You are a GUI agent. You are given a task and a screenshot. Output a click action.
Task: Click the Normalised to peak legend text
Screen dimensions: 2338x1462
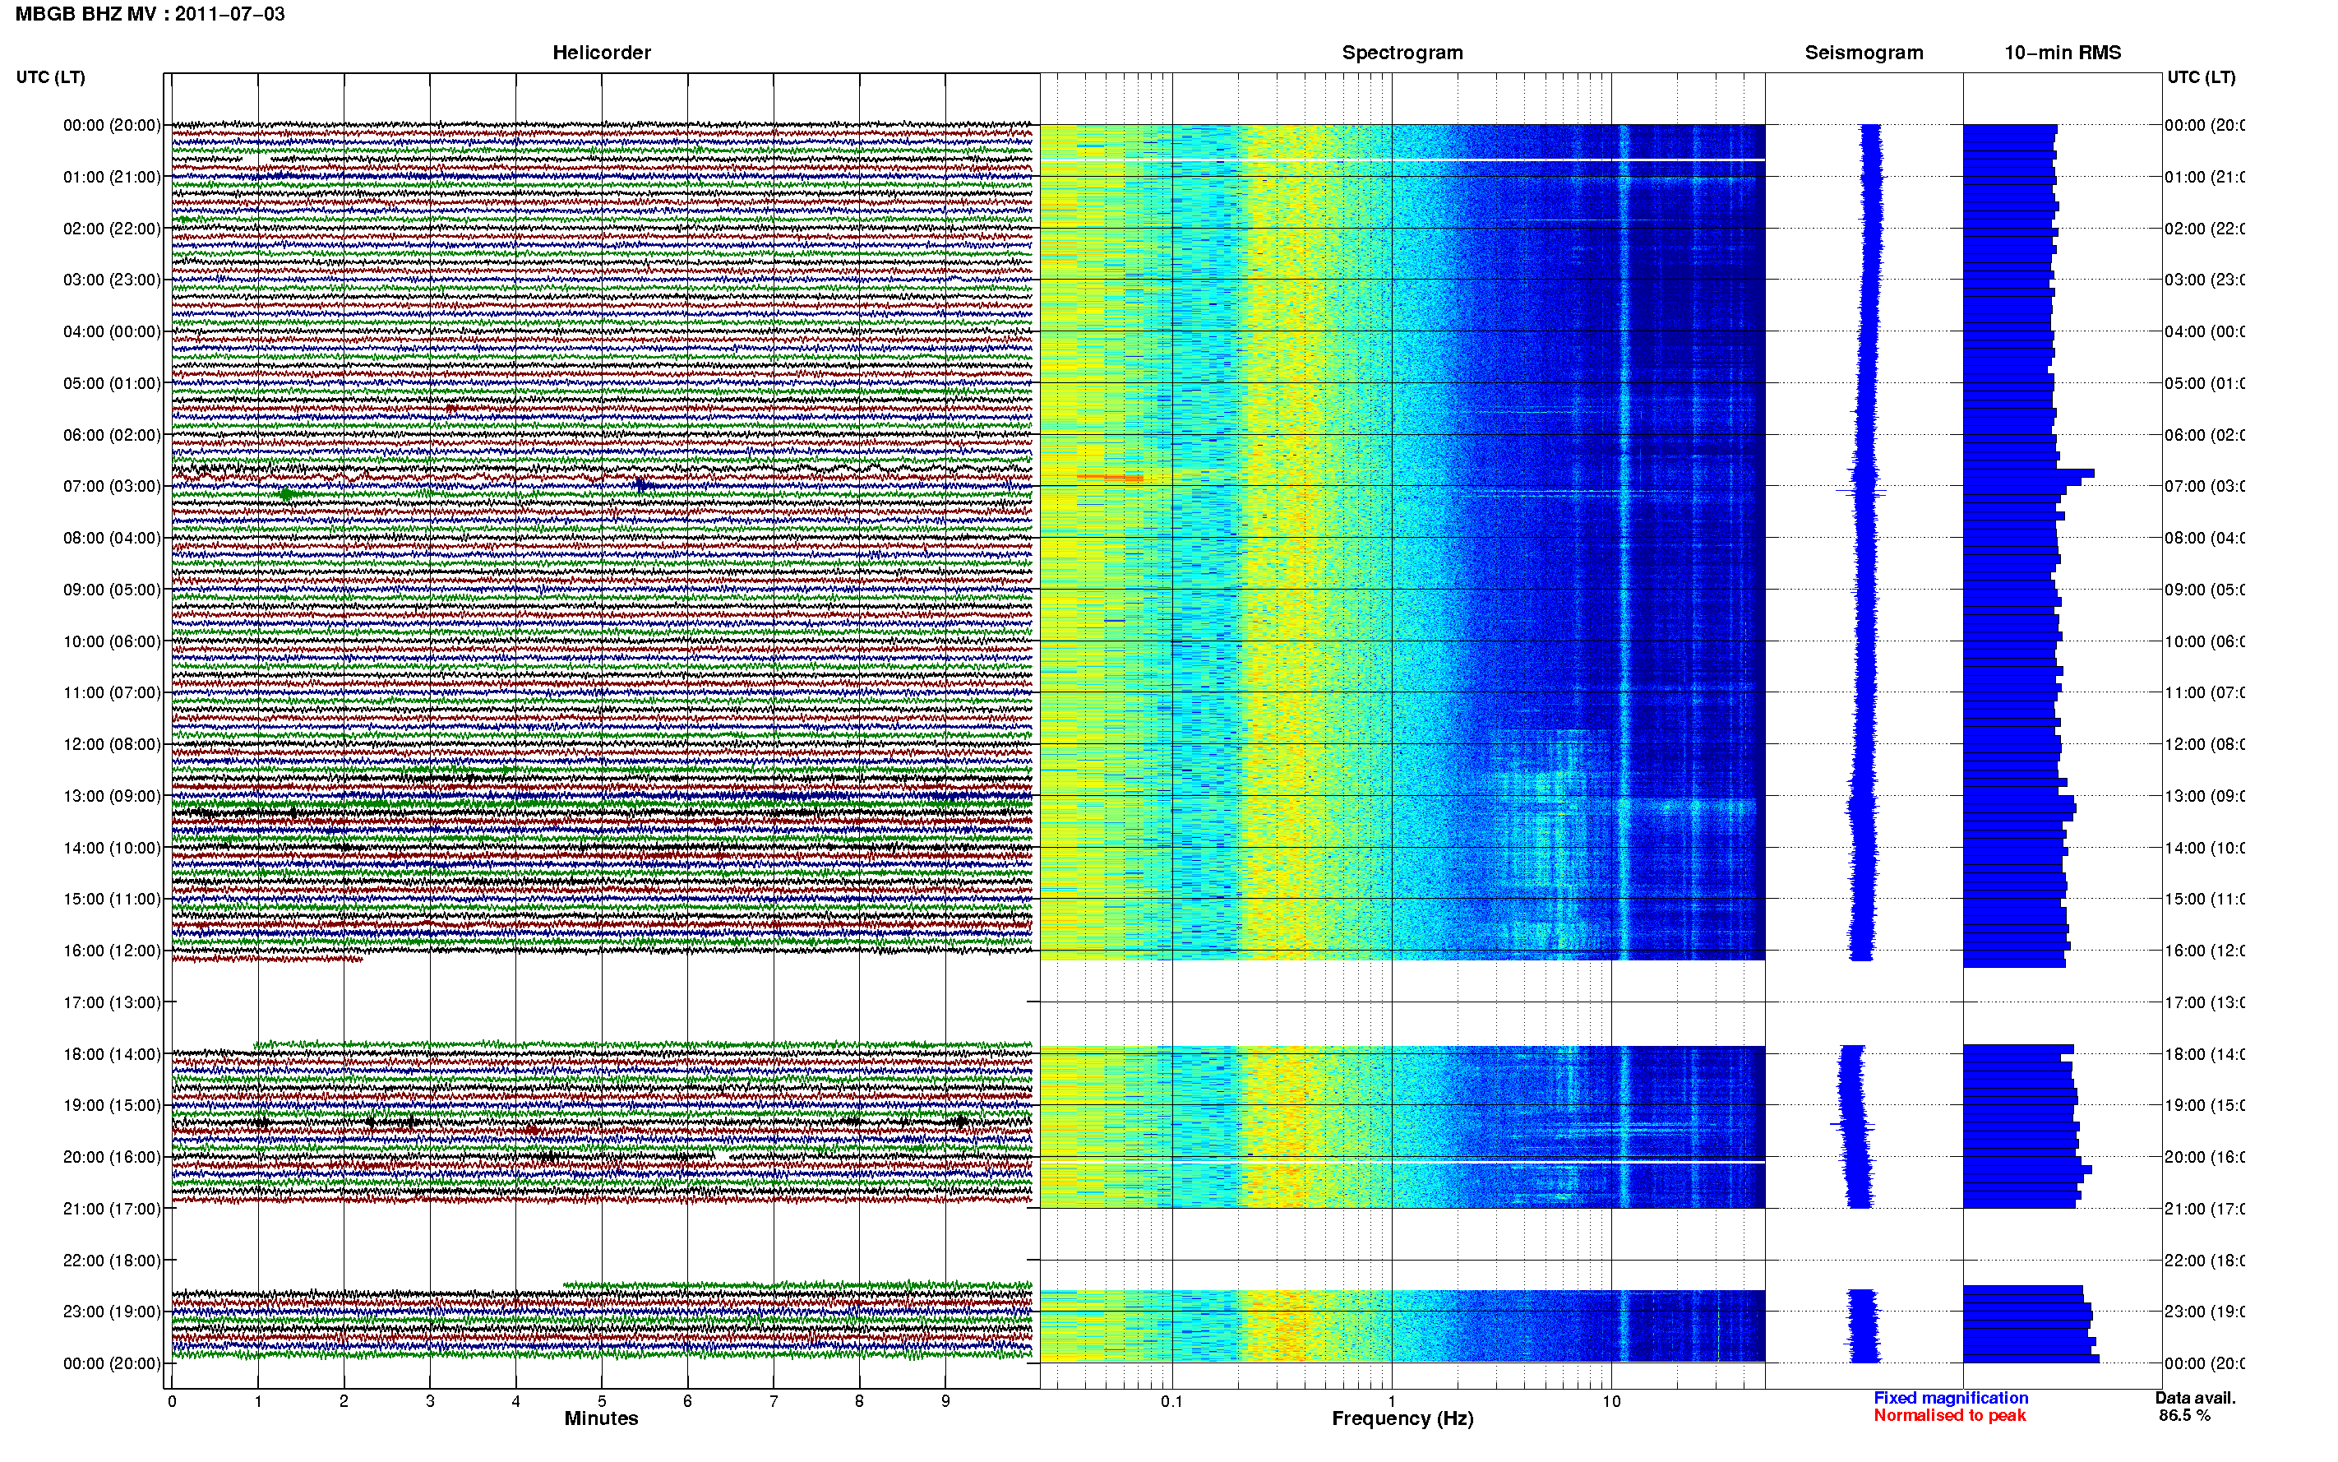[x=1949, y=1414]
